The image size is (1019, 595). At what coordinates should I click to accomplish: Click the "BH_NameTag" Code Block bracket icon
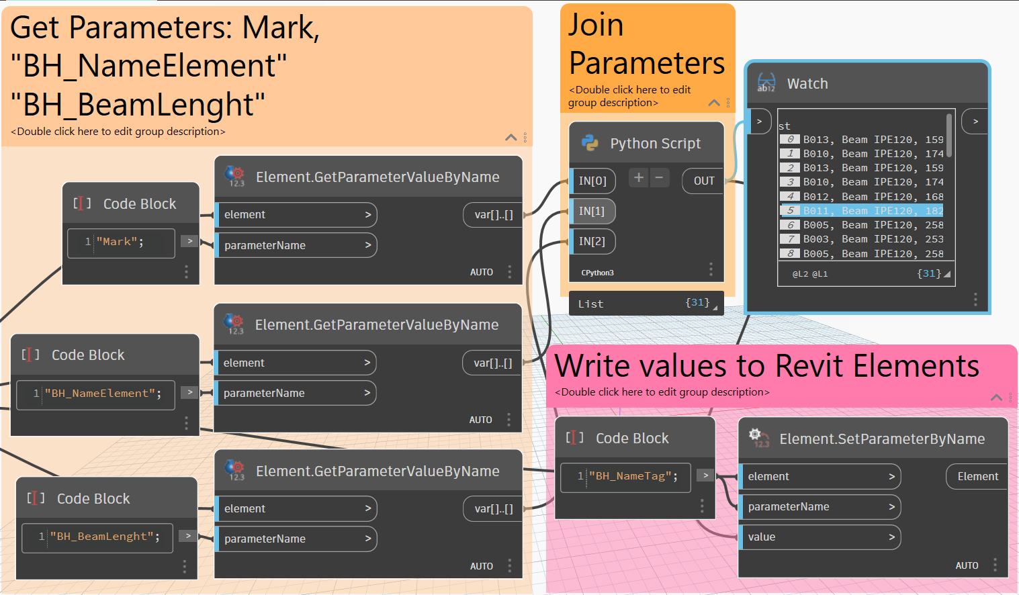(574, 438)
